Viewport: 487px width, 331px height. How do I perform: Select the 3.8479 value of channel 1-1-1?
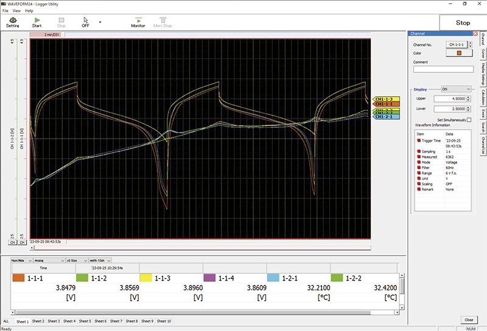66,288
